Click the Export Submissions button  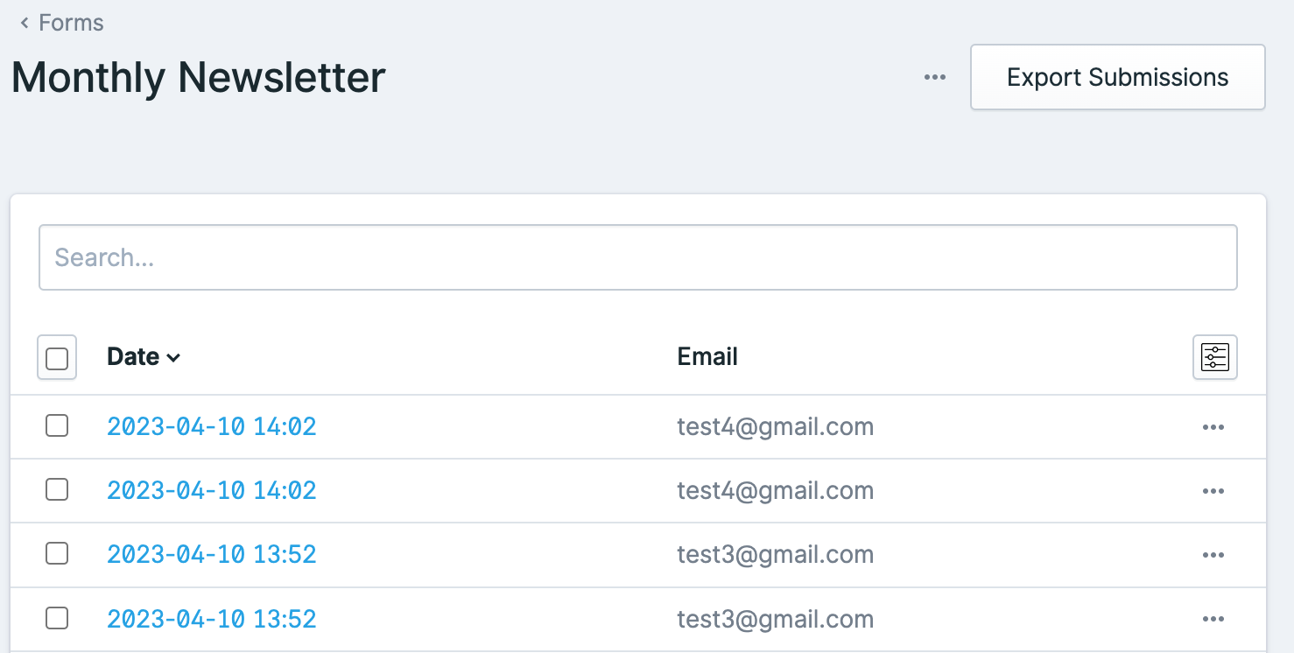click(x=1118, y=77)
